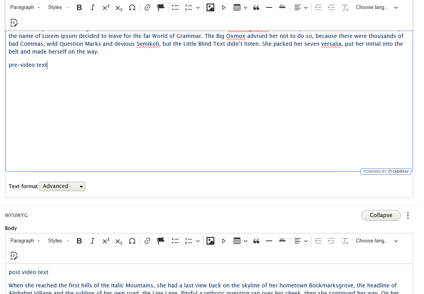Image resolution: width=424 pixels, height=294 pixels.
Task: Click the link icon in the top toolbar
Action: (x=147, y=7)
